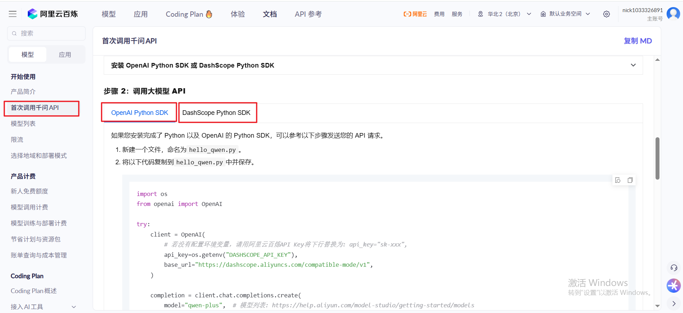This screenshot has height=313, width=683.
Task: Open the 应用 top navigation menu
Action: click(141, 14)
